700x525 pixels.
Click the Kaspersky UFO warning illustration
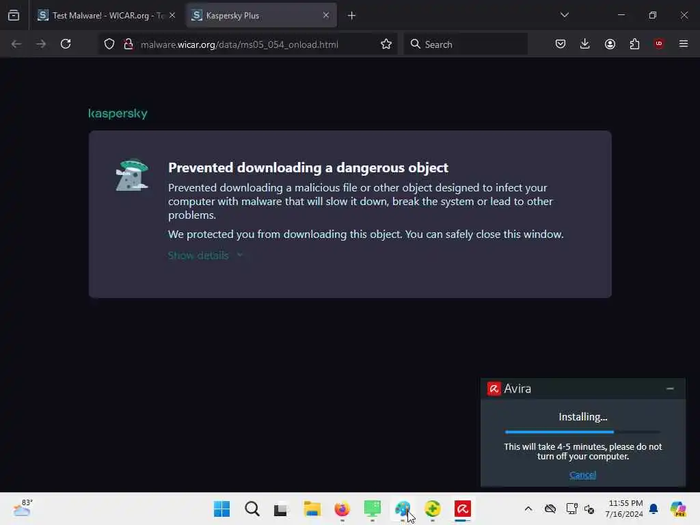click(132, 175)
